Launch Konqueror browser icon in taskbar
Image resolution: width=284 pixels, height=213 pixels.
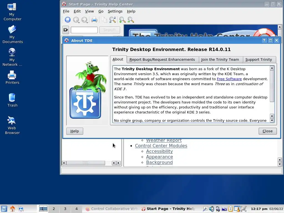pos(21,209)
